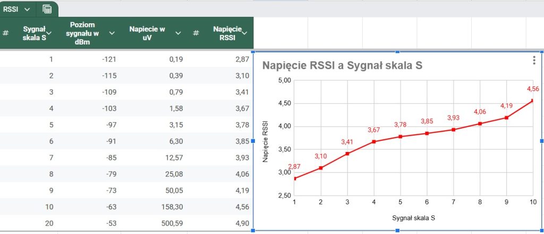Open the Napięcie RSSI column dropdown arrow
Viewport: 544px width, 234px height.
point(244,33)
